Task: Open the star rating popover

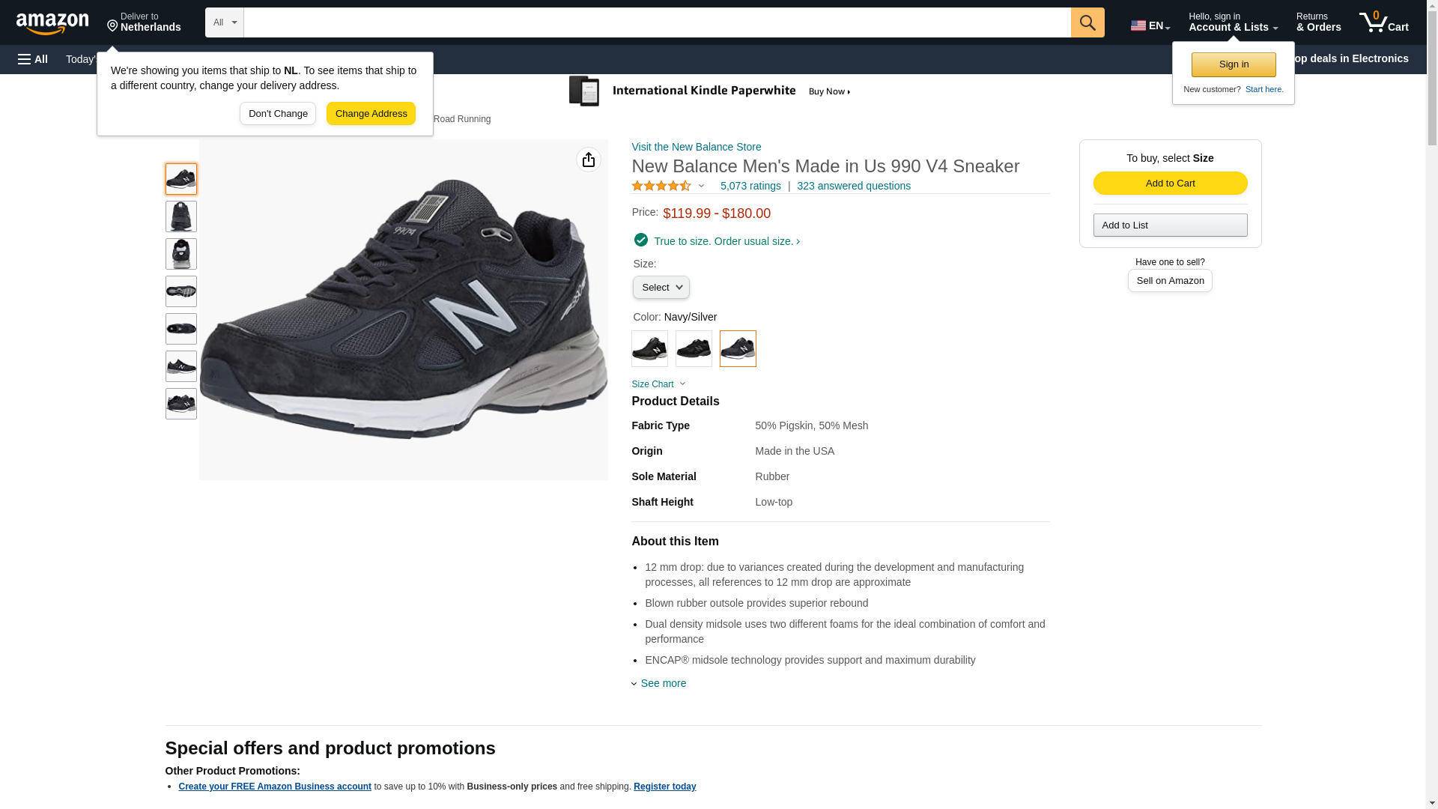Action: coord(668,186)
